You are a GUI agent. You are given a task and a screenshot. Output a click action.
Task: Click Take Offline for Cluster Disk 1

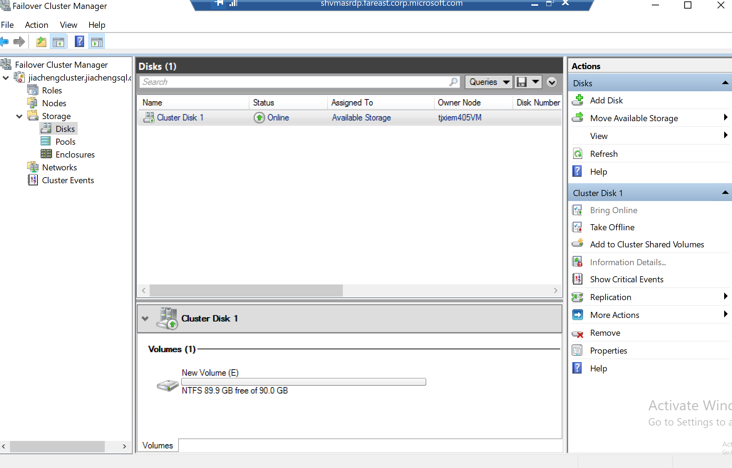612,227
